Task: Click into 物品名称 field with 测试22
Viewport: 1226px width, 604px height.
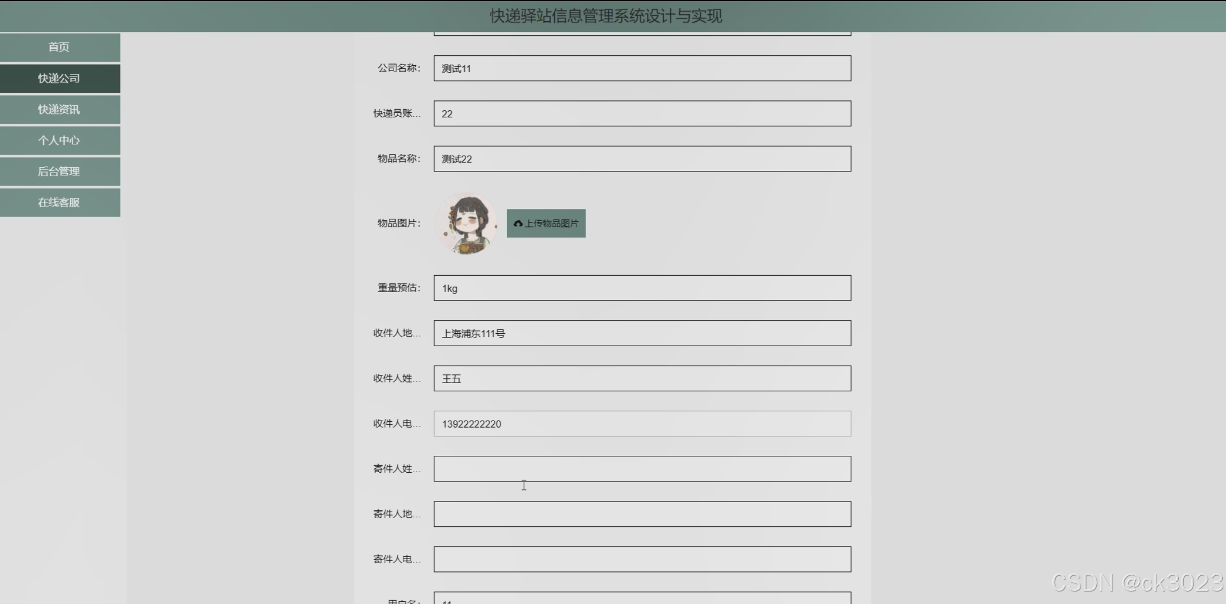Action: [641, 159]
